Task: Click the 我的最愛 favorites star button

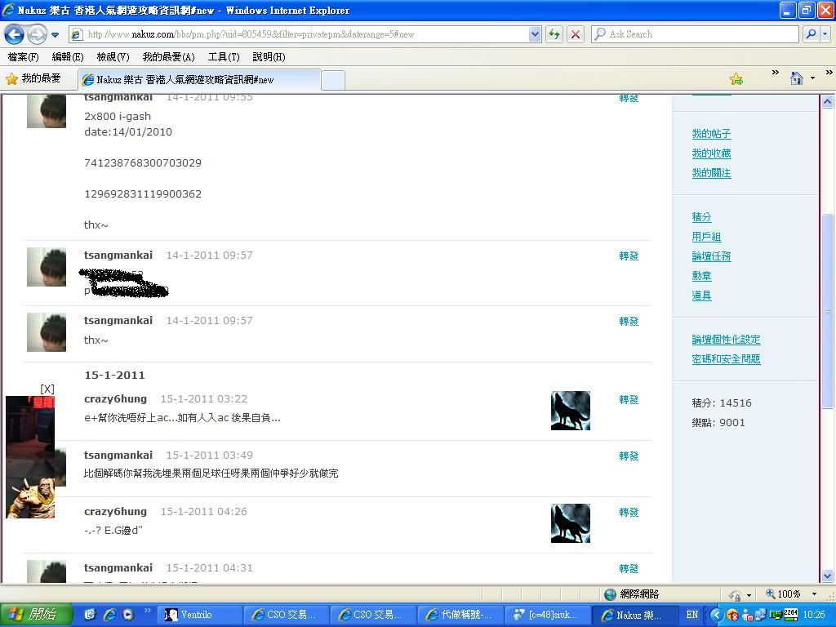Action: pyautogui.click(x=33, y=79)
